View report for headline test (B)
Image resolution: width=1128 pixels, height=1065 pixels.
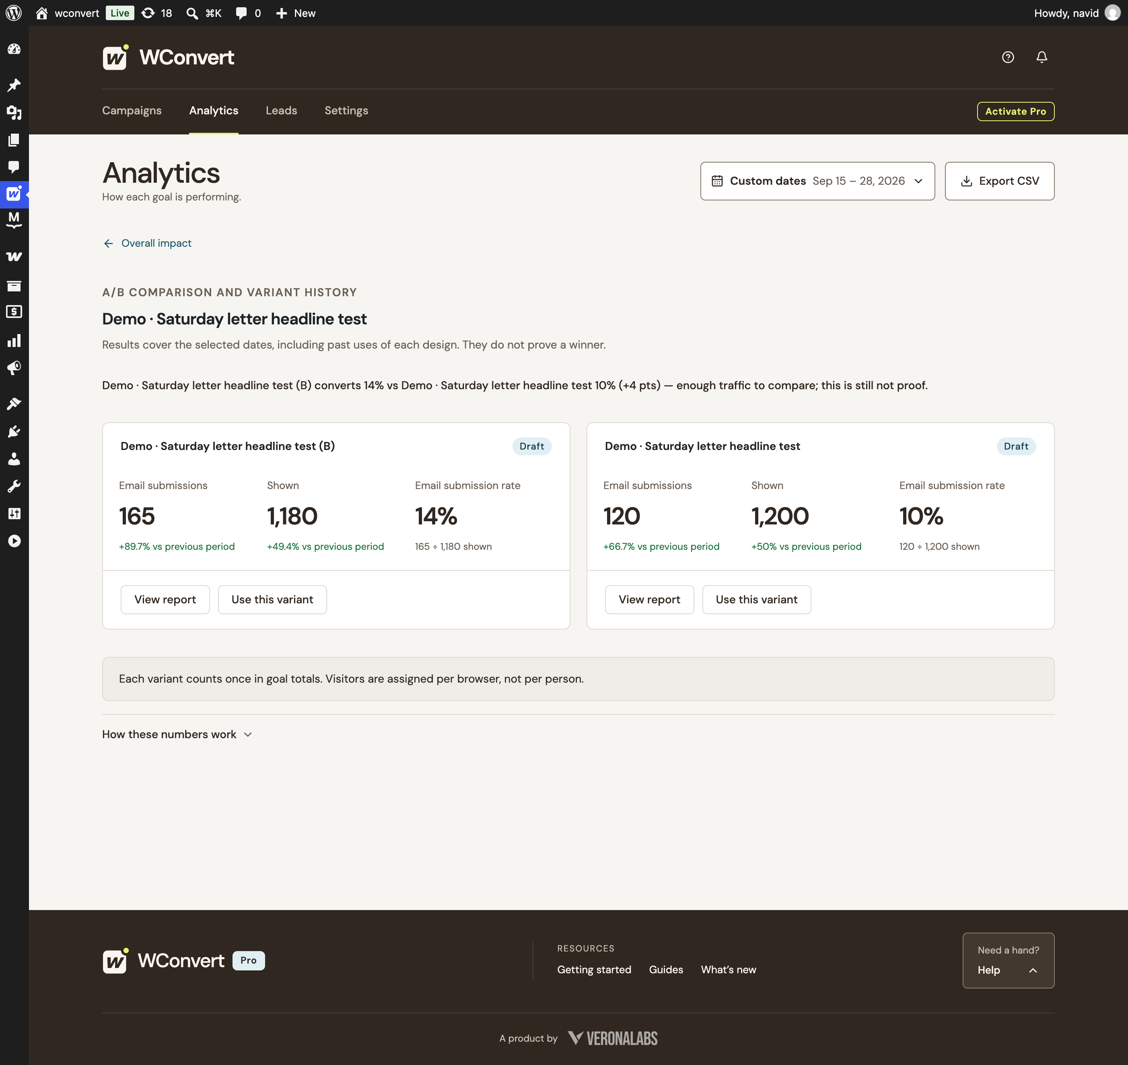pyautogui.click(x=165, y=599)
